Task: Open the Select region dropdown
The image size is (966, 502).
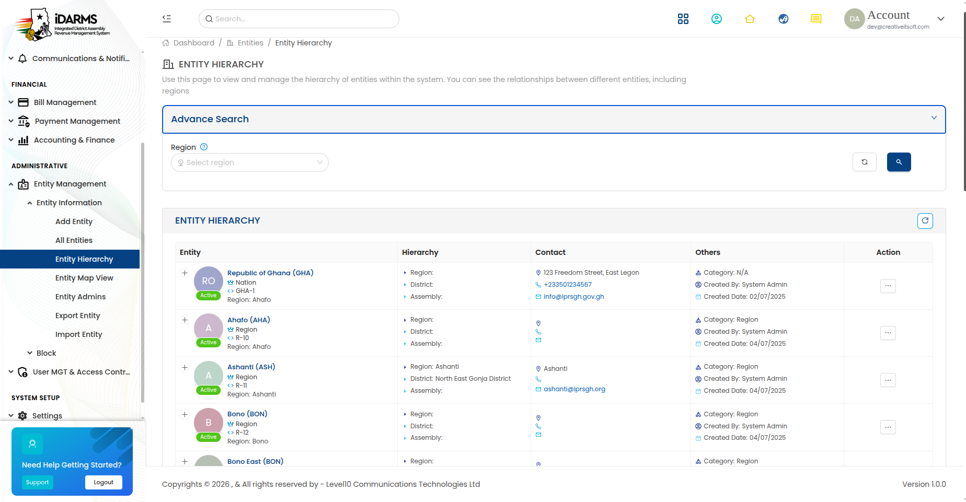Action: click(250, 162)
